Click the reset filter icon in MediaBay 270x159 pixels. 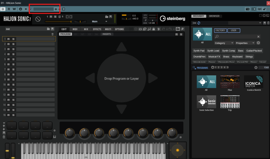point(195,23)
